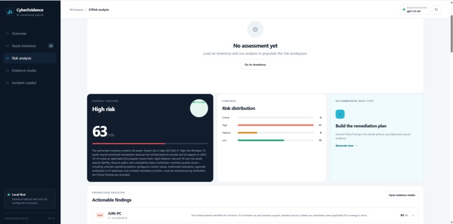The height and width of the screenshot is (224, 453).
Task: Click the Risk analysis breadcrumb text
Action: point(101,10)
